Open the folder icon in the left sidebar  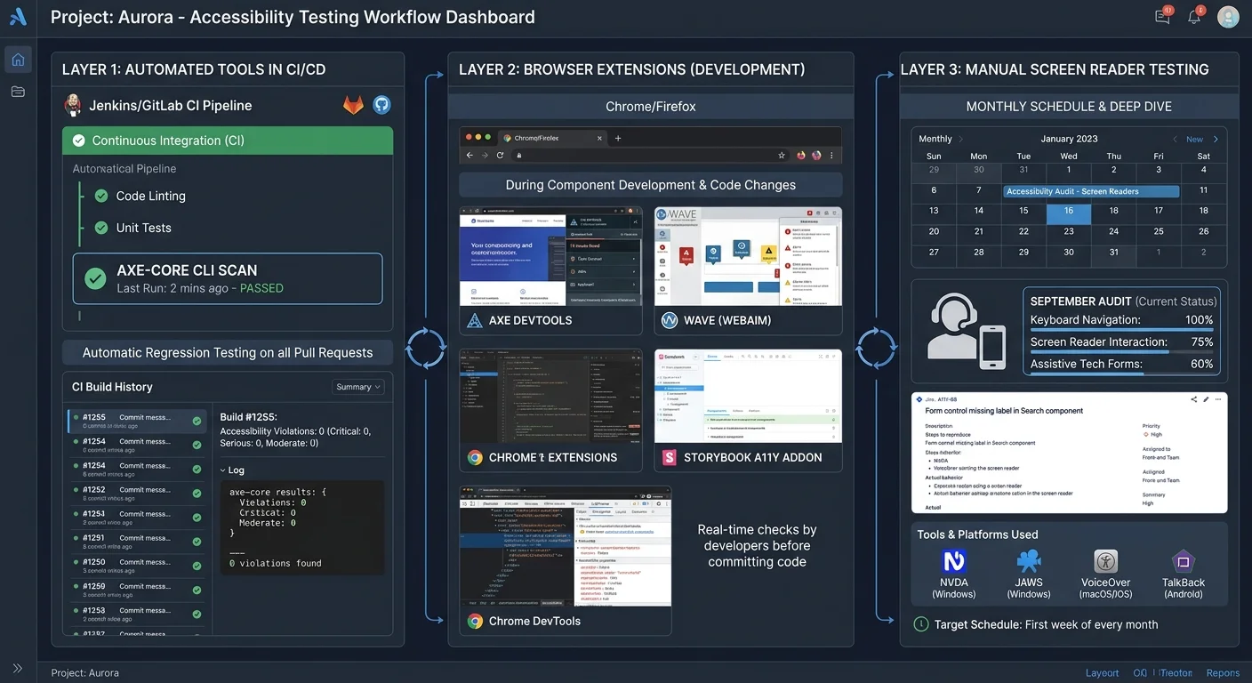(x=18, y=92)
